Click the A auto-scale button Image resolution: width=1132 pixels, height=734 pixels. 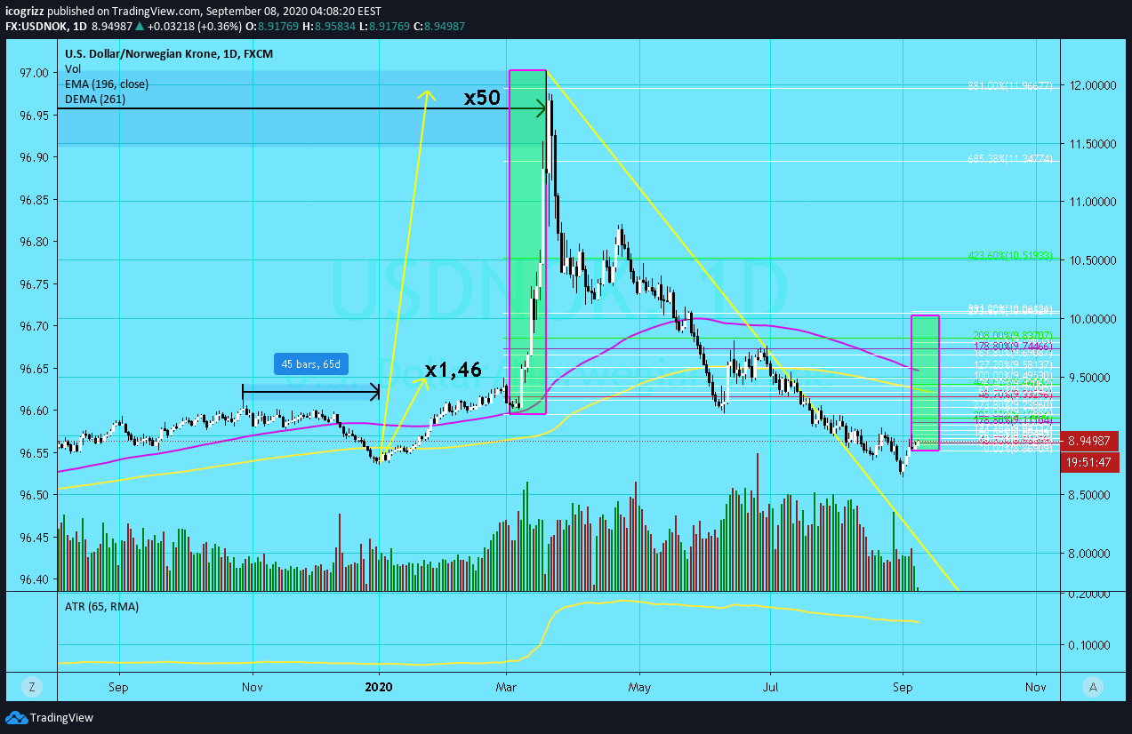coord(1093,686)
